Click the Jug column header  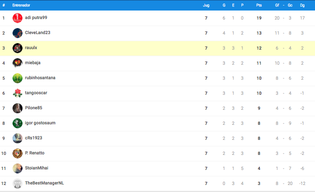206,5
